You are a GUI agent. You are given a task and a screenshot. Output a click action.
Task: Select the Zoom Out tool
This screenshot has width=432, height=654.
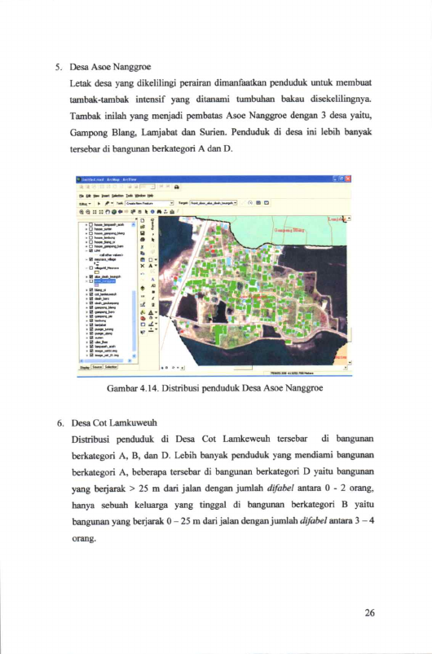click(88, 212)
